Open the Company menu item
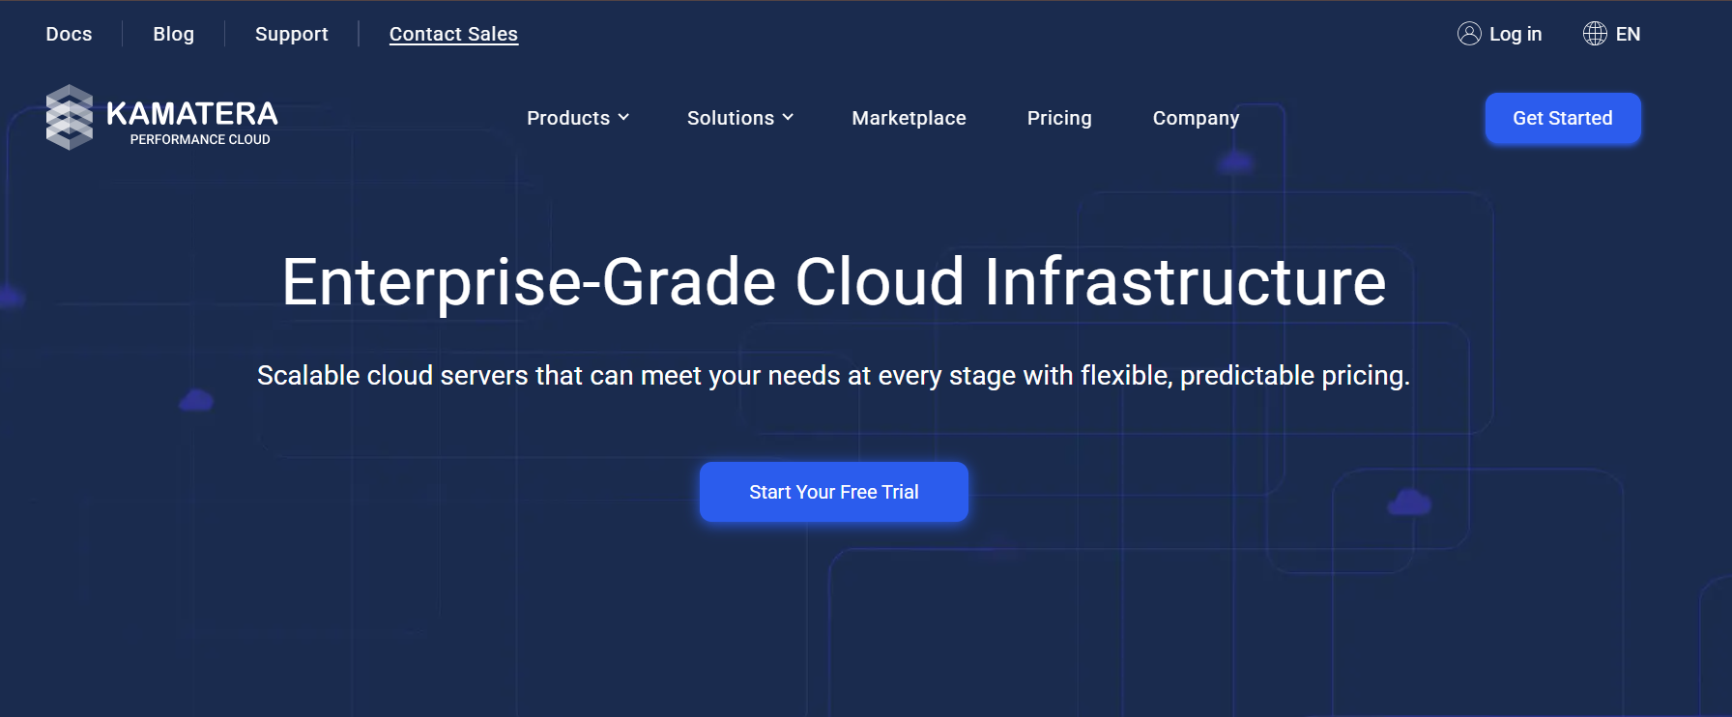 coord(1196,118)
